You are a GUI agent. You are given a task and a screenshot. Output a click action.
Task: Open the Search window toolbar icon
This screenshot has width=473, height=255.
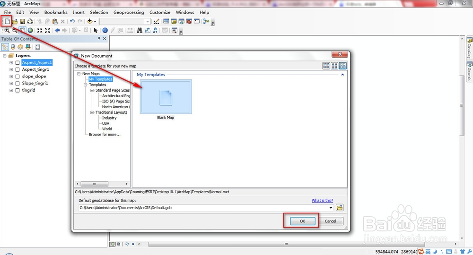point(181,21)
